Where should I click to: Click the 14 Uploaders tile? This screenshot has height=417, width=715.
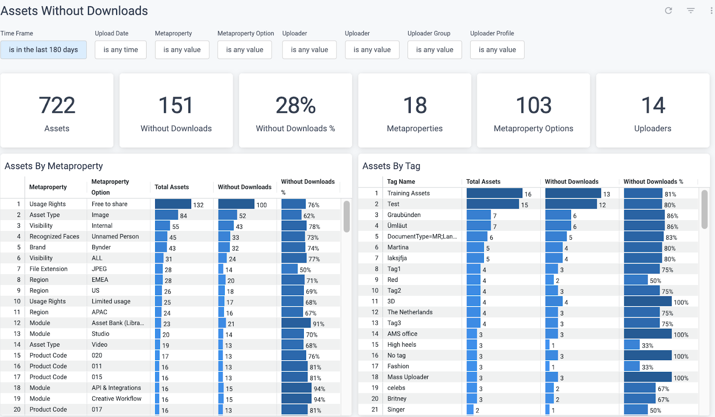tap(652, 110)
